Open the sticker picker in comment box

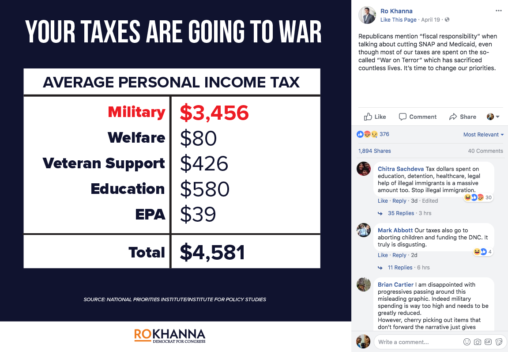click(498, 342)
